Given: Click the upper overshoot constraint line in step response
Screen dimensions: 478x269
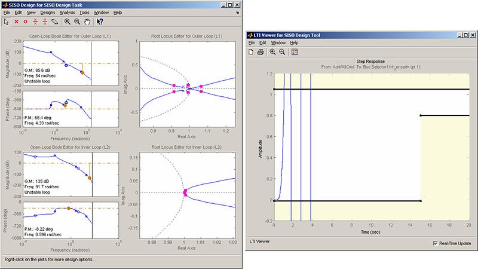Looking at the screenshot, I should click(371, 89).
